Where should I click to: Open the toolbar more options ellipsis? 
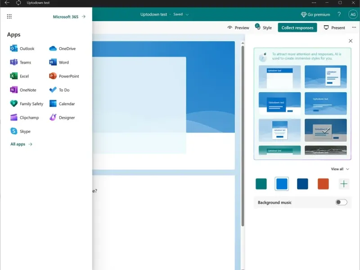354,27
